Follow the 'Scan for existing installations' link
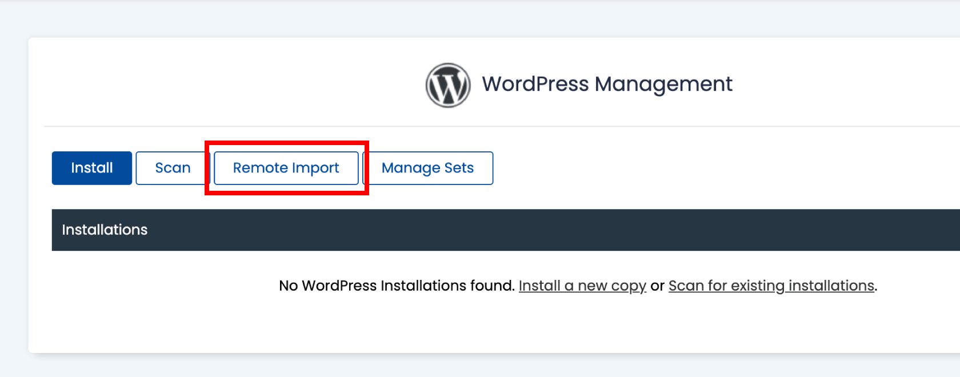This screenshot has width=960, height=377. coord(771,286)
